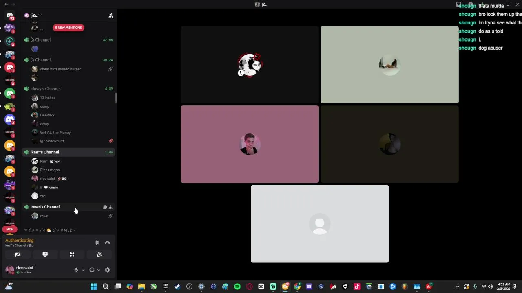
Task: Go back with the top-left arrow
Action: (6, 4)
